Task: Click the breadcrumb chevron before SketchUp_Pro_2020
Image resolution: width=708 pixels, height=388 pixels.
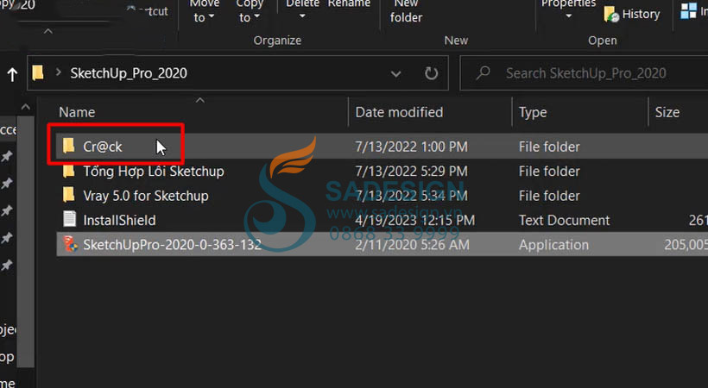Action: pos(58,72)
